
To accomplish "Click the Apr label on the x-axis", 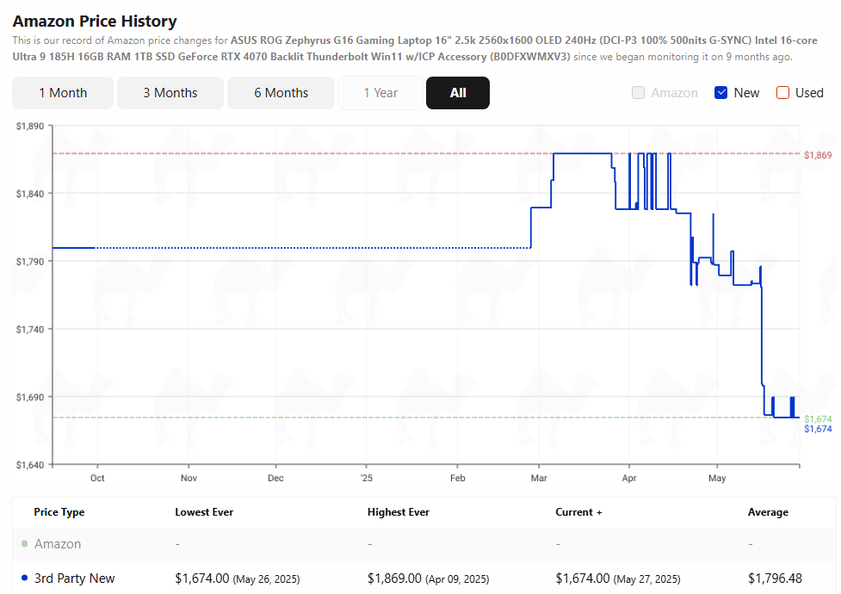I will pyautogui.click(x=629, y=478).
